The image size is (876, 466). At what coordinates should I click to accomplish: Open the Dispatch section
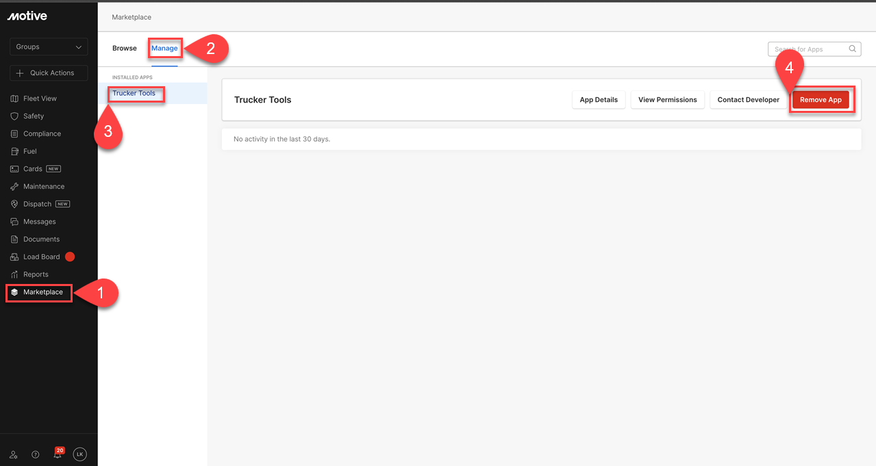point(37,204)
